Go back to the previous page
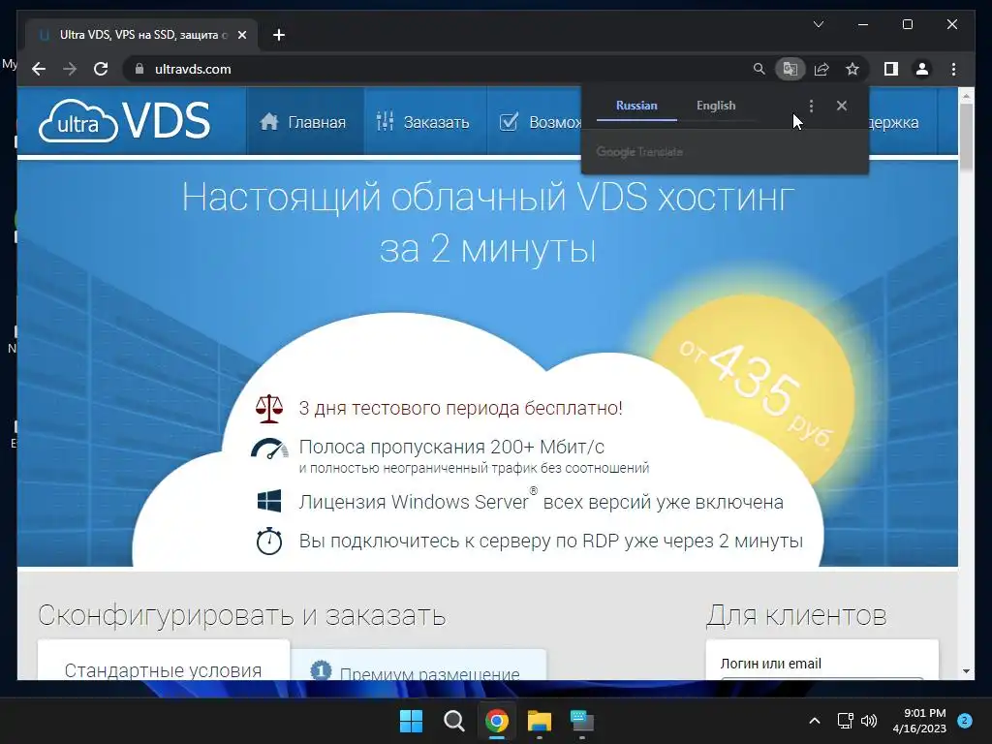Viewport: 992px width, 744px height. [x=39, y=69]
